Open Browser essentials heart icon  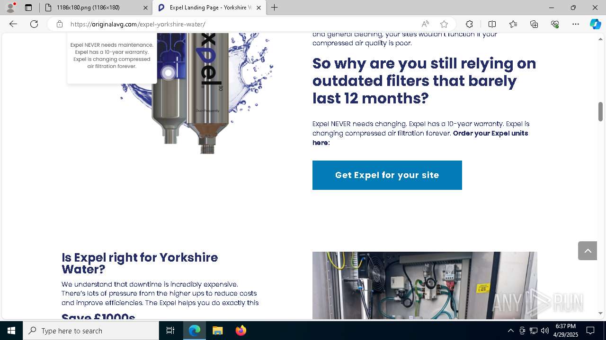(555, 24)
